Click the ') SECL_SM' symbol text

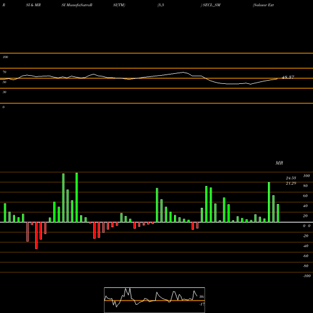pyautogui.click(x=210, y=5)
